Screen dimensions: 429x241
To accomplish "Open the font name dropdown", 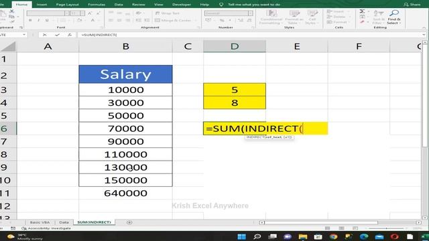I will point(67,13).
